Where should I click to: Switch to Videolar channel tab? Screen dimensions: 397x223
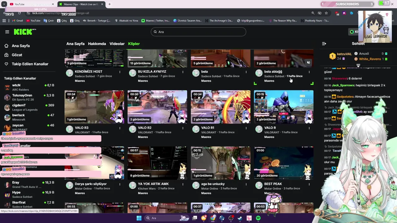click(117, 44)
